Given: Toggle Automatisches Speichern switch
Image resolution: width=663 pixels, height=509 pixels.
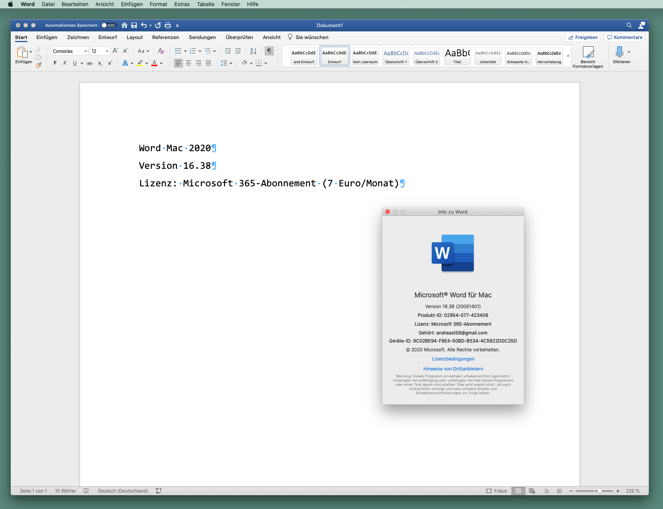Looking at the screenshot, I should [109, 25].
